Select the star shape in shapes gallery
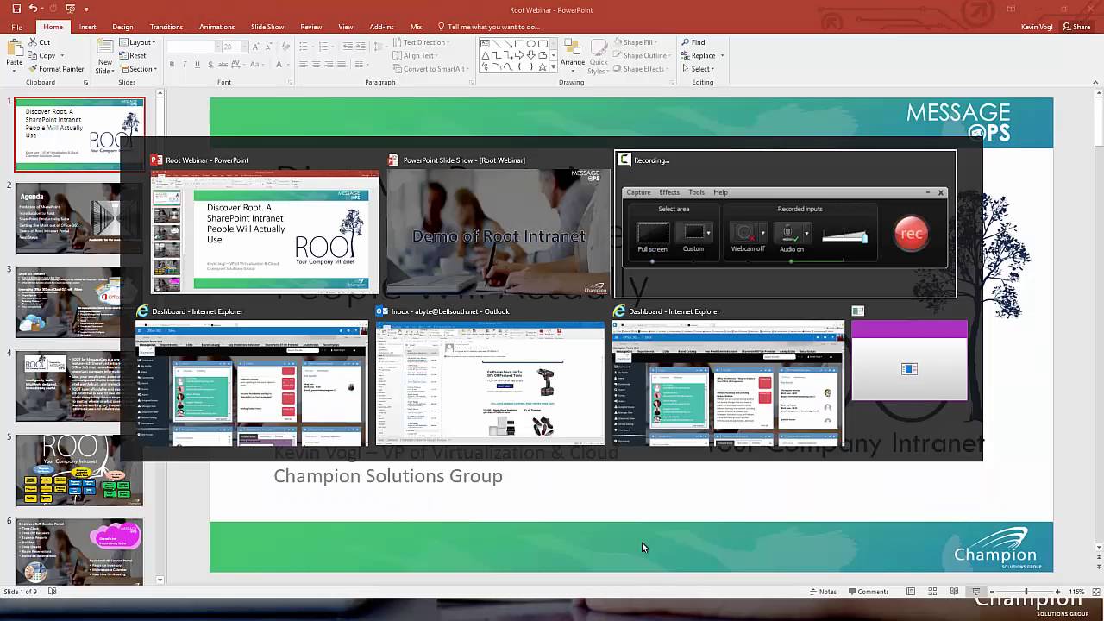Screen dimensions: 1104x621 point(542,66)
